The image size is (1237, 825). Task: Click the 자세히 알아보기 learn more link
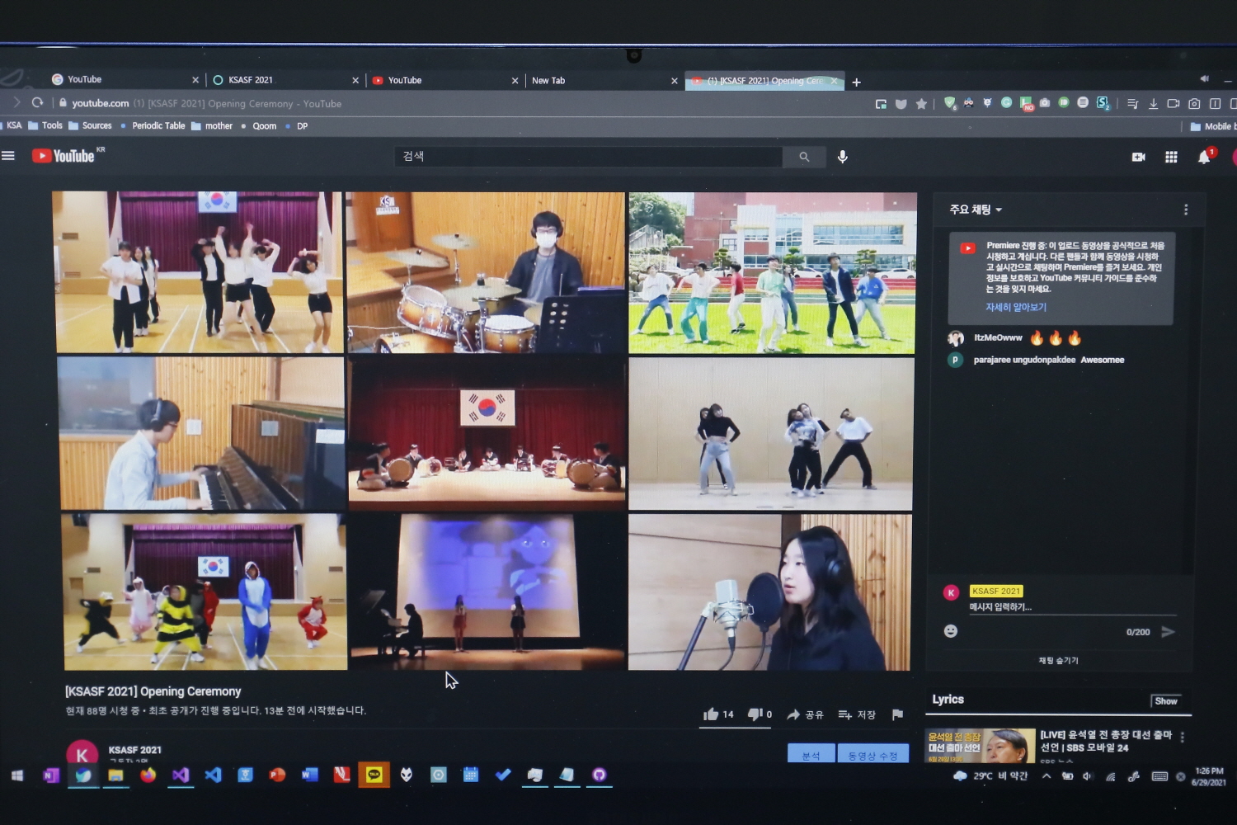(1015, 308)
